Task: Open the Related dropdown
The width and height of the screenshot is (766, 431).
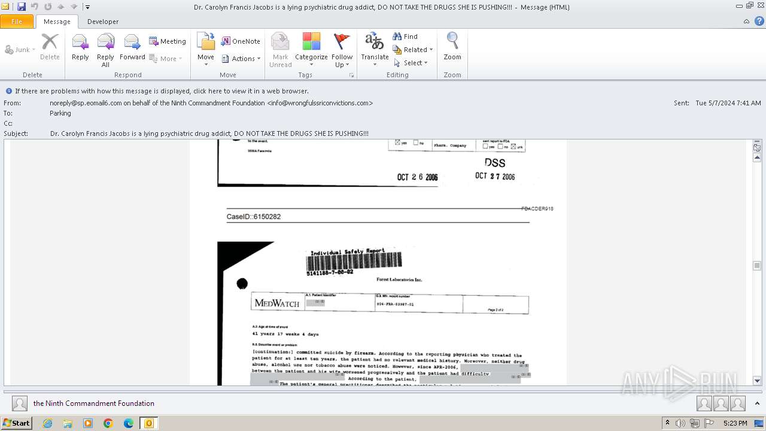Action: pyautogui.click(x=413, y=50)
